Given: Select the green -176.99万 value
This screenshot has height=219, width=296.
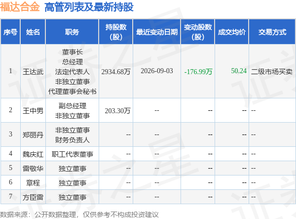Looking at the screenshot, I should pyautogui.click(x=198, y=72).
